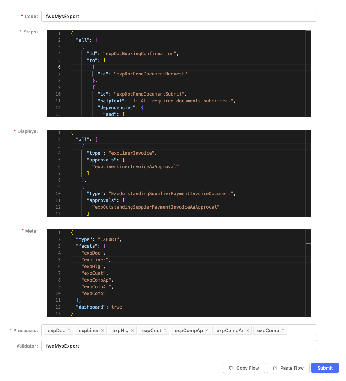Focus the Code input field
Image resolution: width=346 pixels, height=381 pixels.
pos(179,16)
